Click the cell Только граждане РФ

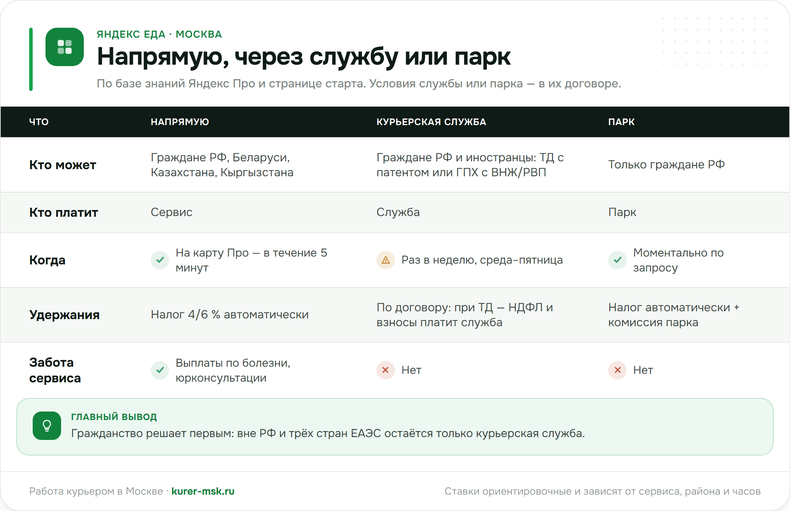coord(666,165)
